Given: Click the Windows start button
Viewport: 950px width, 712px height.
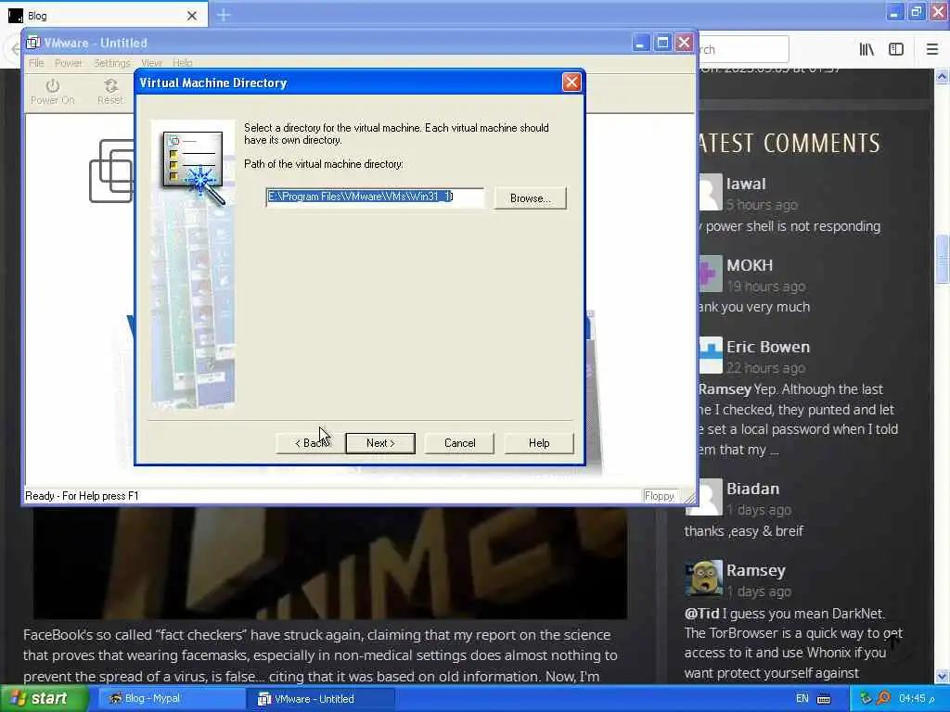Looking at the screenshot, I should click(45, 699).
